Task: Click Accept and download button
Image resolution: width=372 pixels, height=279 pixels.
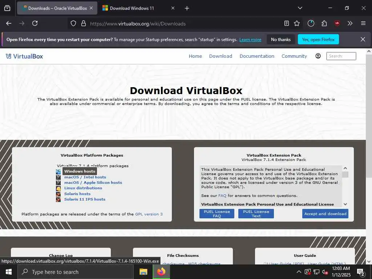Action: pos(325,214)
